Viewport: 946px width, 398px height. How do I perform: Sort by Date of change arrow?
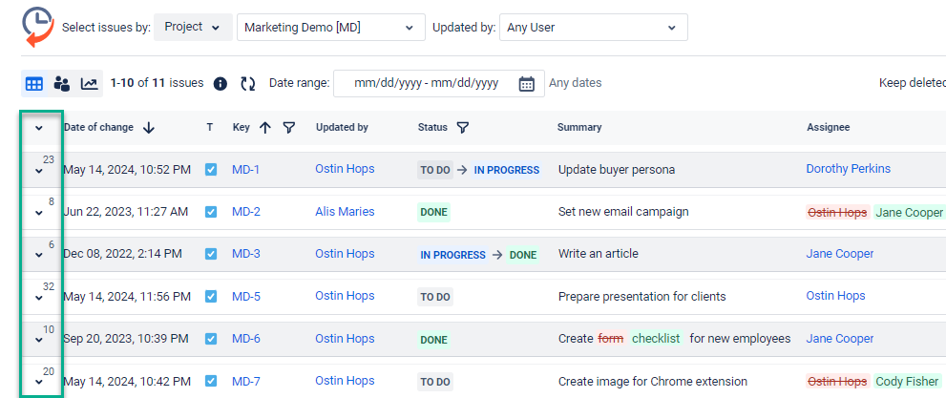tap(149, 127)
